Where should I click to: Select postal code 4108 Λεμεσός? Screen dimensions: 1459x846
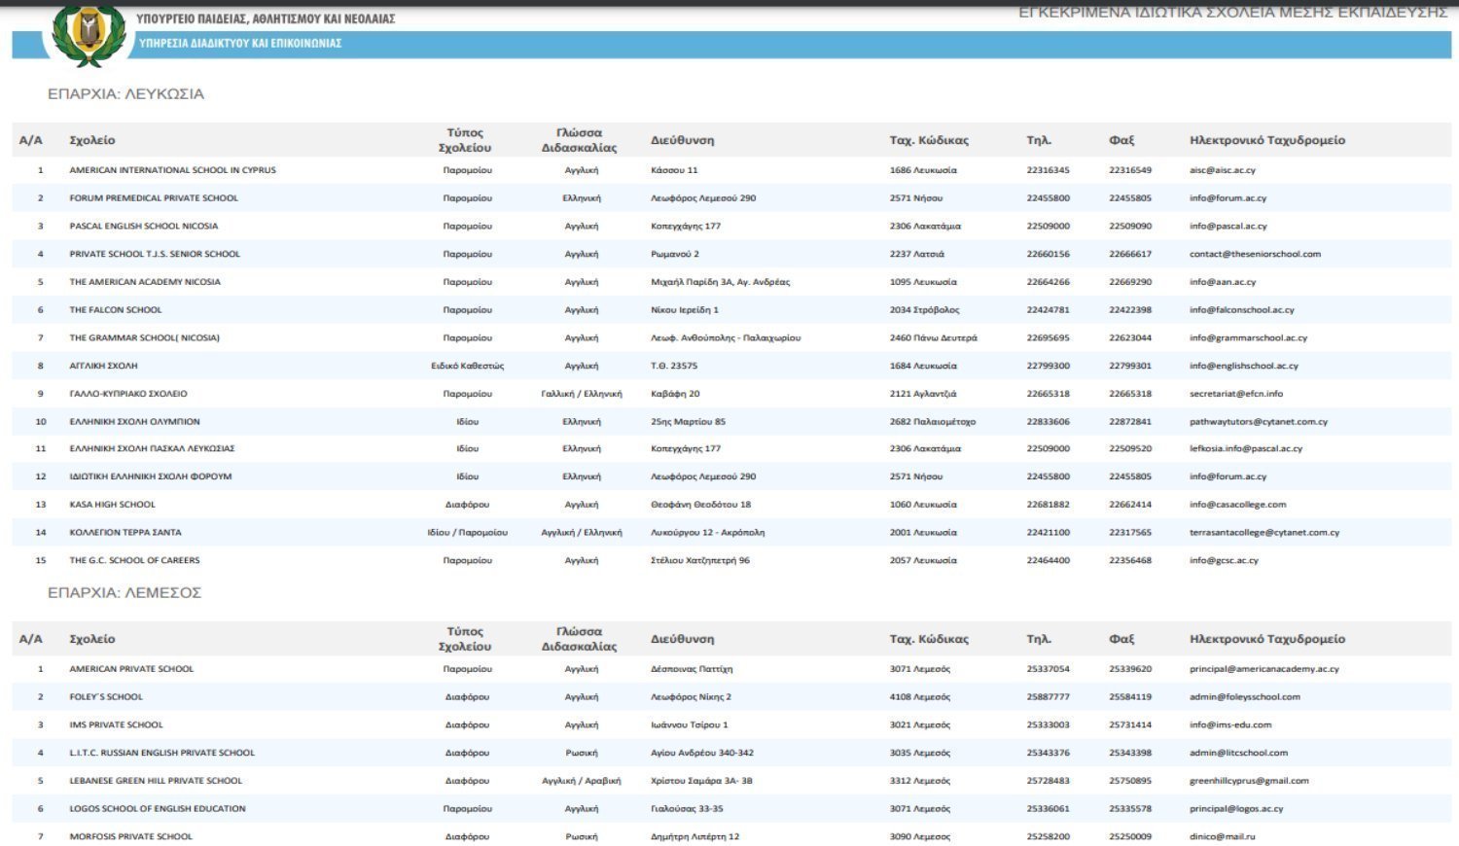click(920, 697)
